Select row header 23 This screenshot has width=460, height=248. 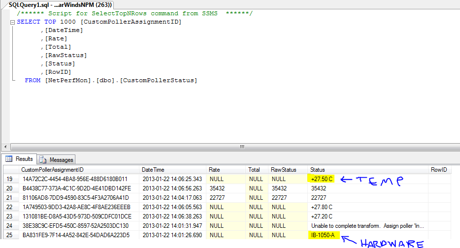pos(11,217)
